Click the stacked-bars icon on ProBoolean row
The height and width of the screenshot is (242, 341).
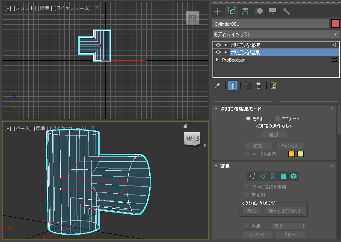pos(334,59)
